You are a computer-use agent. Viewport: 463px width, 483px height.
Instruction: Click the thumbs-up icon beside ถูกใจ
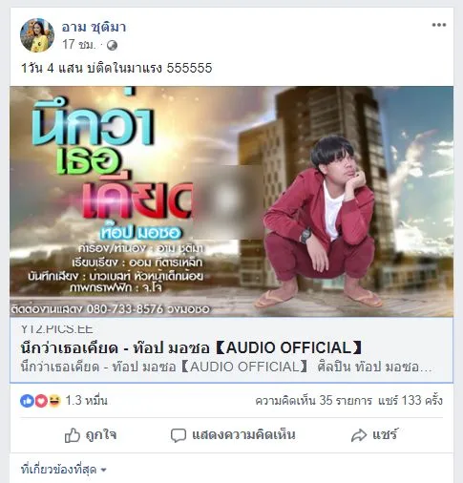point(73,435)
